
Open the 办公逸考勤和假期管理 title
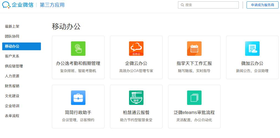(x=78, y=63)
